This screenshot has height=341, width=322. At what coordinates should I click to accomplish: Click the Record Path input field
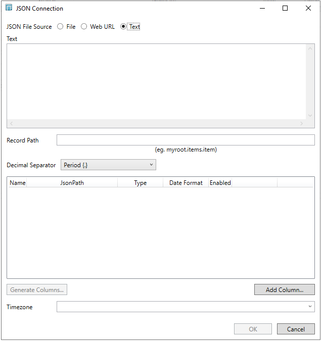tap(185, 140)
